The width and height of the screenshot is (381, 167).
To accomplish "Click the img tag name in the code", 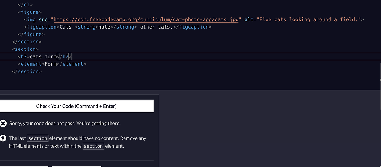I will point(31,20).
